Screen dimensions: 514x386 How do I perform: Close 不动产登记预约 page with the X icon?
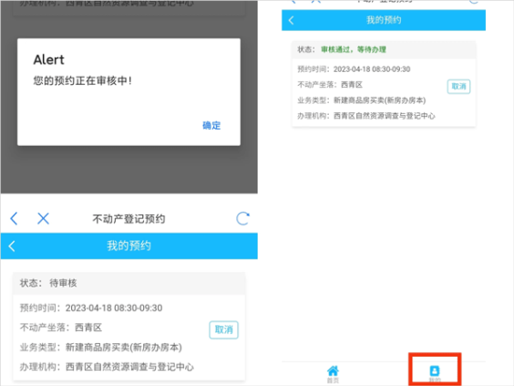[43, 218]
